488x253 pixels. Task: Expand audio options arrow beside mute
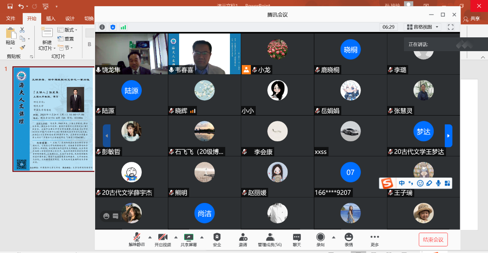coord(150,237)
